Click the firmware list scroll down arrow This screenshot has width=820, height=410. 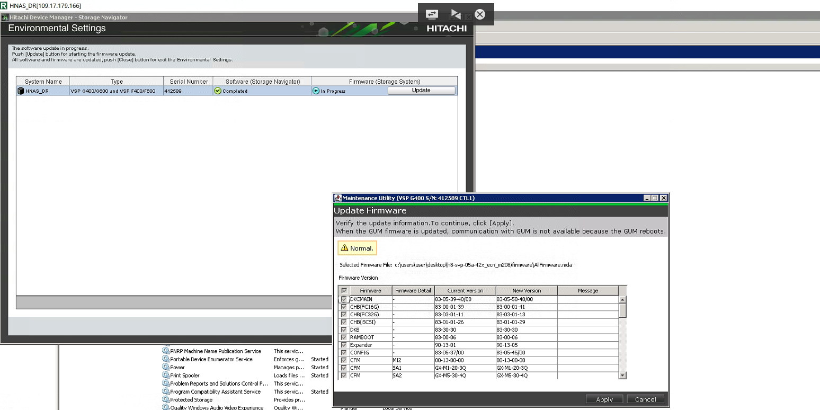pyautogui.click(x=622, y=375)
